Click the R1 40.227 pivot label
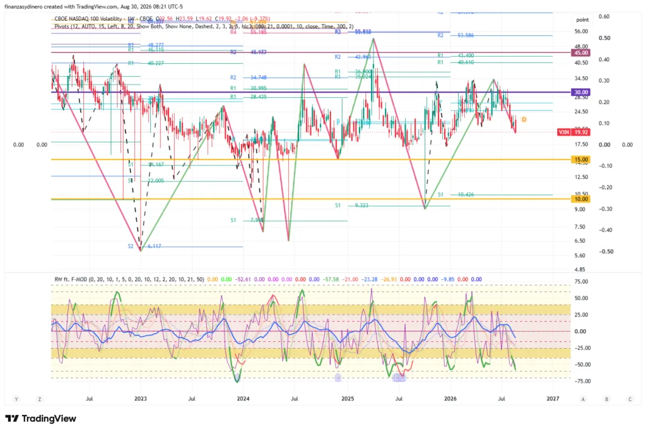 coord(146,63)
